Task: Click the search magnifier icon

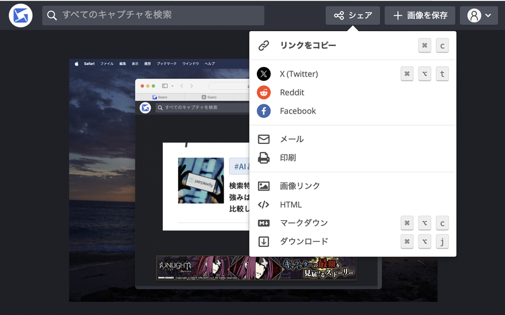Action: (x=52, y=15)
